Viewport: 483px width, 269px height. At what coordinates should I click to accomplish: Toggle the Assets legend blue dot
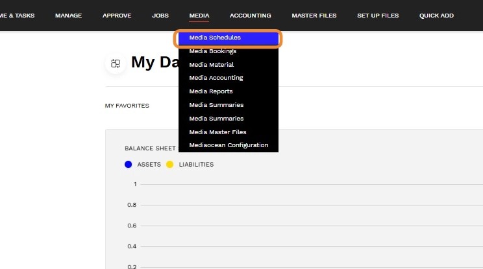tap(128, 165)
